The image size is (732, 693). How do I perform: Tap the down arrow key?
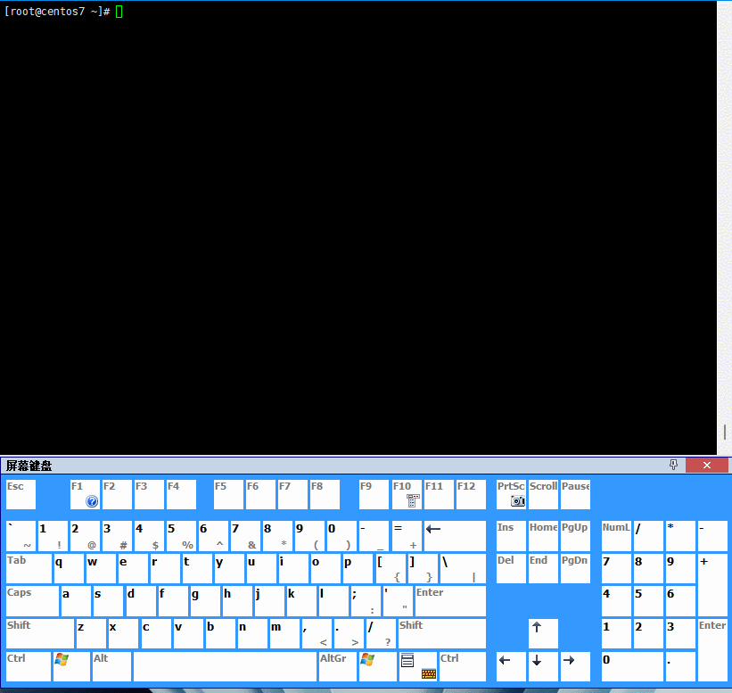click(543, 667)
